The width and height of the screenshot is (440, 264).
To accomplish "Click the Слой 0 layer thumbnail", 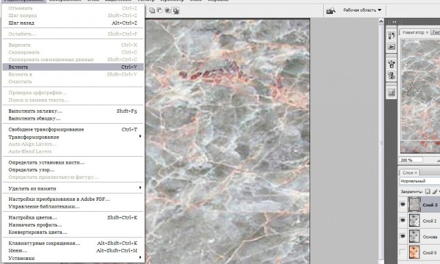I will [x=414, y=252].
